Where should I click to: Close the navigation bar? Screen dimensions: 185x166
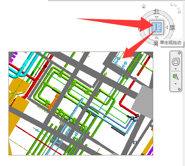[x=179, y=53]
